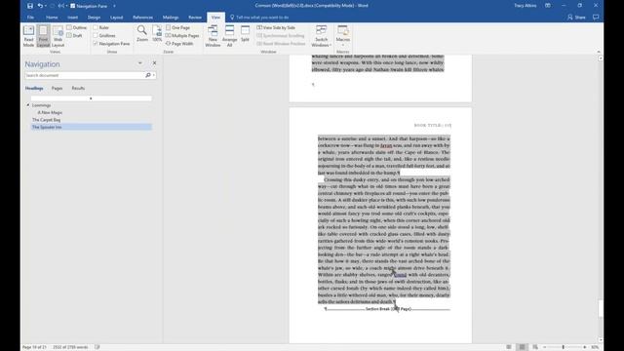Viewport: 624px width, 351px height.
Task: Undo the last action
Action: coord(40,6)
